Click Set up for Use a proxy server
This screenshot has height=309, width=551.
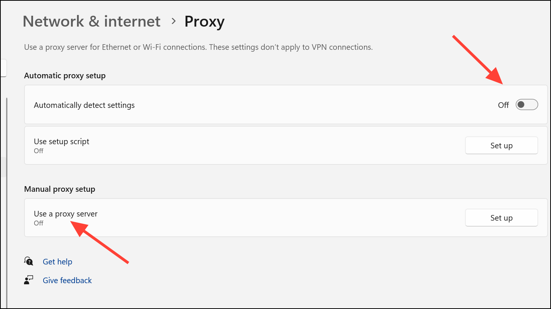click(501, 218)
